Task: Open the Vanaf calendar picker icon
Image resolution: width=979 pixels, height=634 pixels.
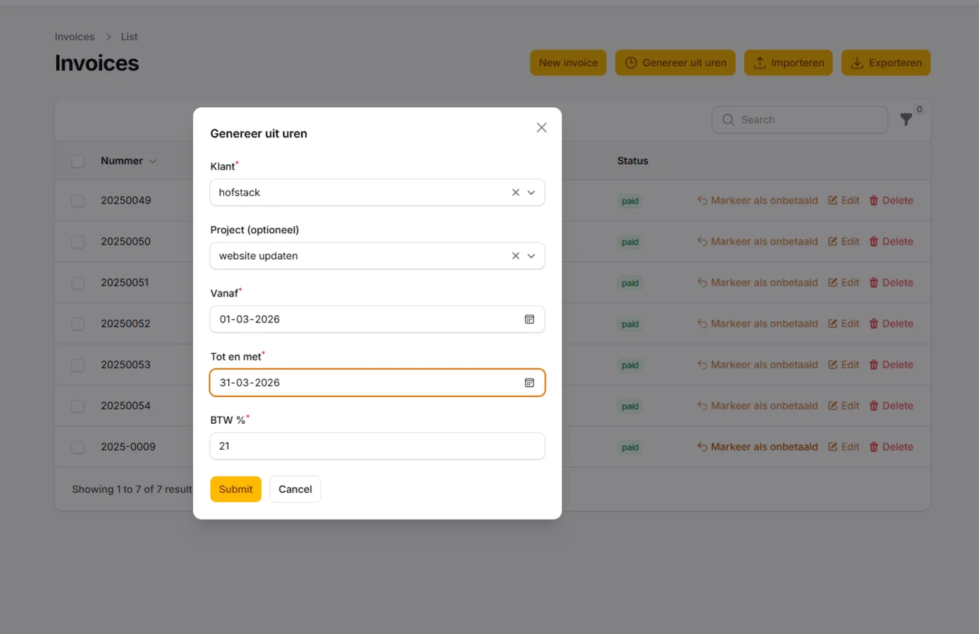Action: (529, 320)
